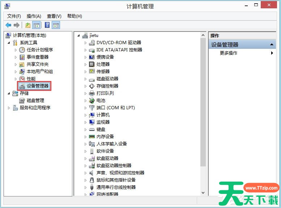The width and height of the screenshot is (281, 208).
Task: Click the battery icon next to 电池
Action: pos(92,100)
